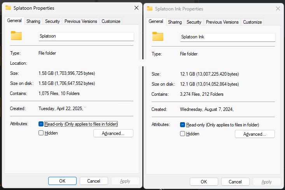Click Advanced button in Splatoon Properties

(113, 133)
